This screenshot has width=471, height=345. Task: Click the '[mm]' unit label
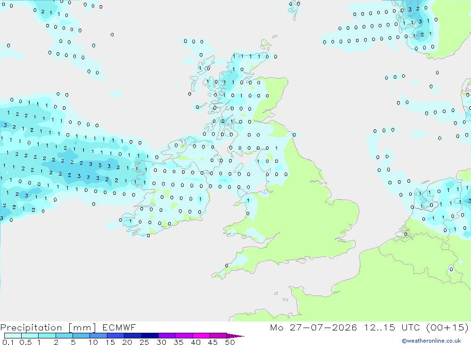pos(82,328)
